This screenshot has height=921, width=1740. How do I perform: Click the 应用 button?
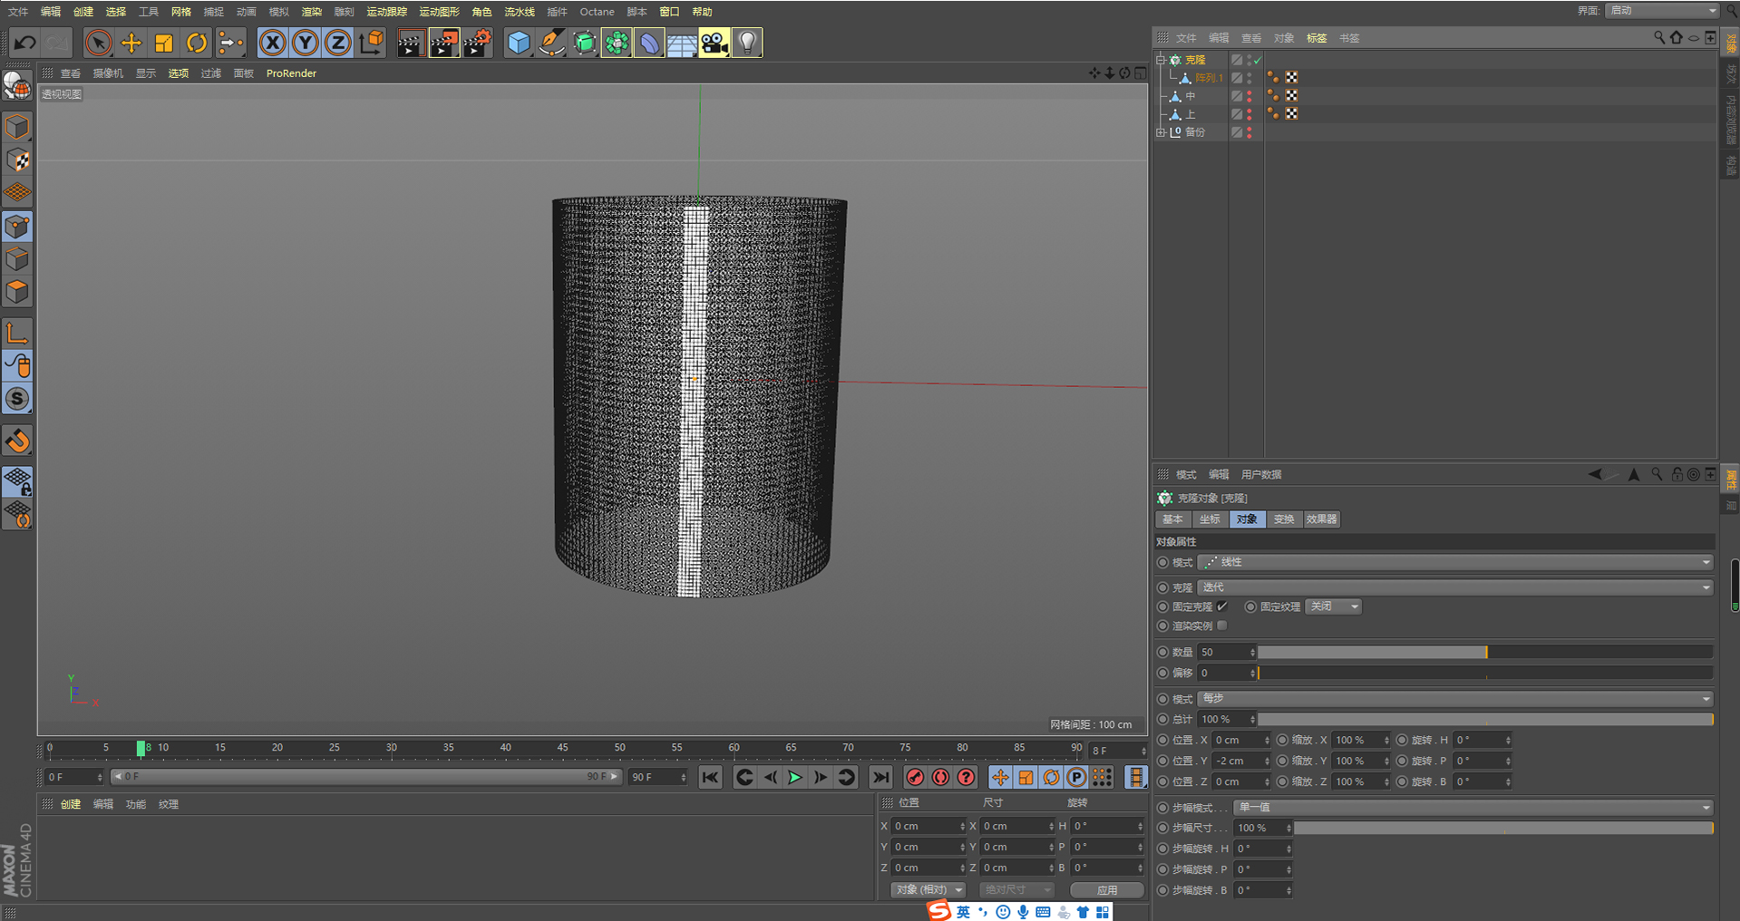click(1106, 889)
